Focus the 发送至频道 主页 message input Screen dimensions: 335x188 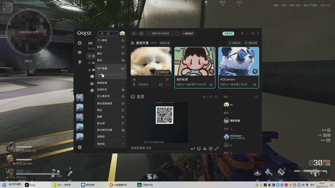tap(159, 148)
